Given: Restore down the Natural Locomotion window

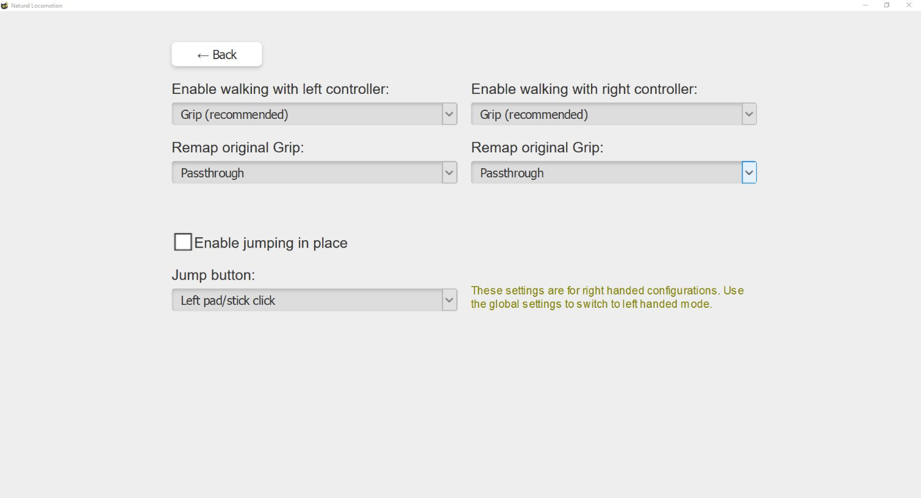Looking at the screenshot, I should tap(887, 5).
